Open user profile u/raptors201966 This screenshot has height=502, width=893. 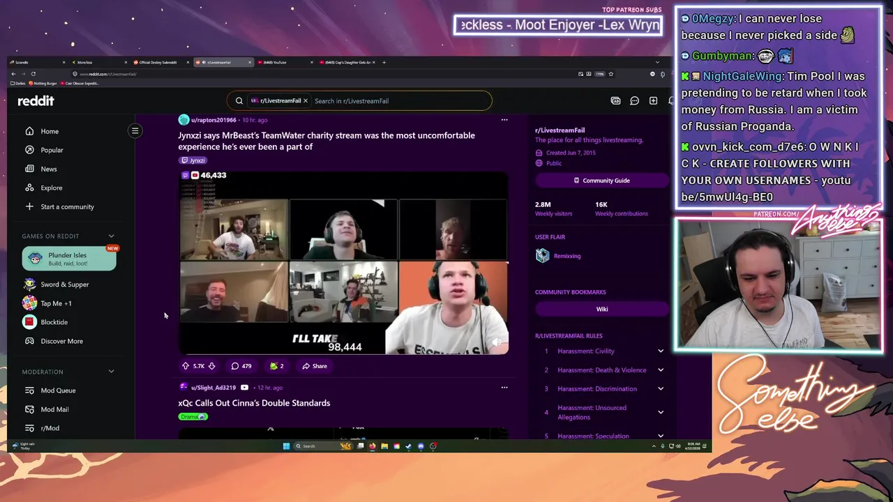[x=213, y=120]
